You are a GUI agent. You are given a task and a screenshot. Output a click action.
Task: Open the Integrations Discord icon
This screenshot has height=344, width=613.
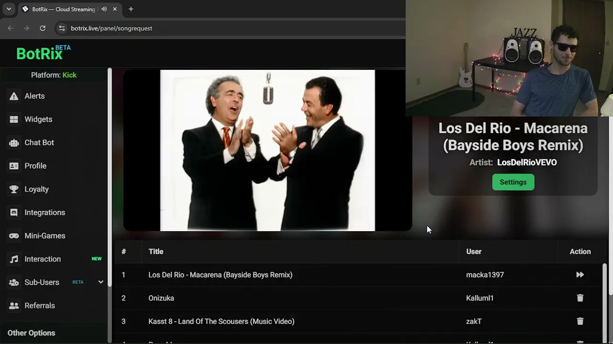[x=14, y=213]
